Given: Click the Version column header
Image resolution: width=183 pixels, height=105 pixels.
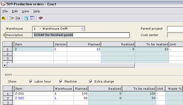Looking at the screenshot, I should click(x=60, y=44).
